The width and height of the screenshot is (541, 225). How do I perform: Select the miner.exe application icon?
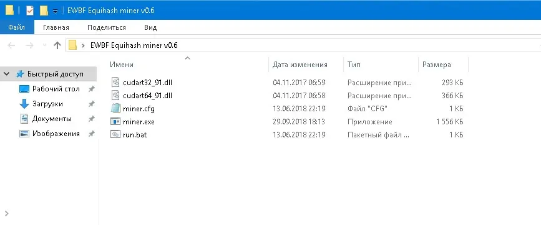click(x=115, y=122)
